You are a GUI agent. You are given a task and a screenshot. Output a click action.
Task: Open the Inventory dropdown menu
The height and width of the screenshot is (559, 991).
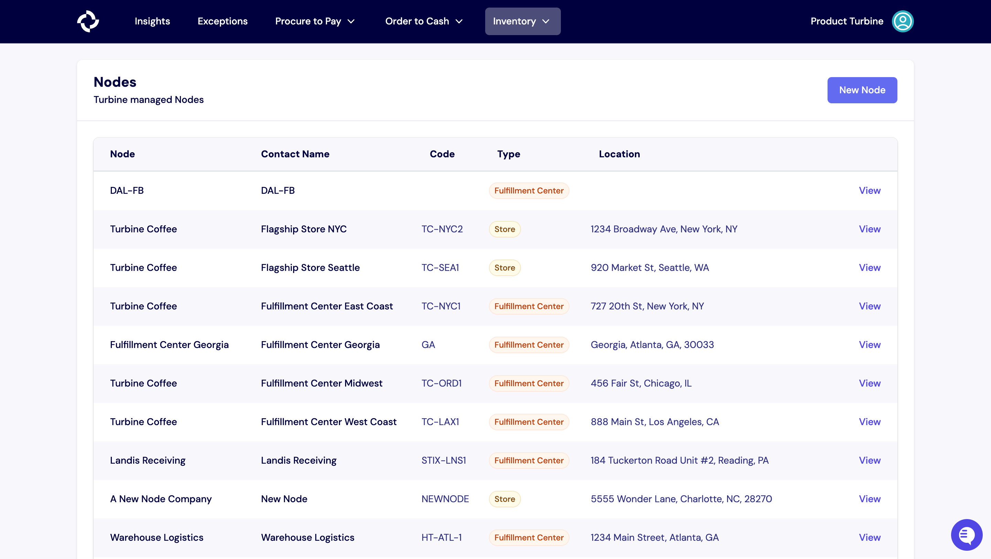tap(522, 21)
